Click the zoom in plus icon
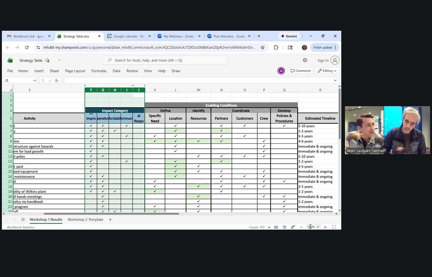432x277 pixels. (x=325, y=227)
